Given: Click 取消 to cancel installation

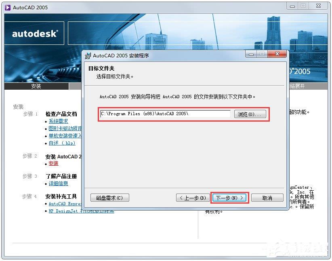Looking at the screenshot, I should (267, 198).
